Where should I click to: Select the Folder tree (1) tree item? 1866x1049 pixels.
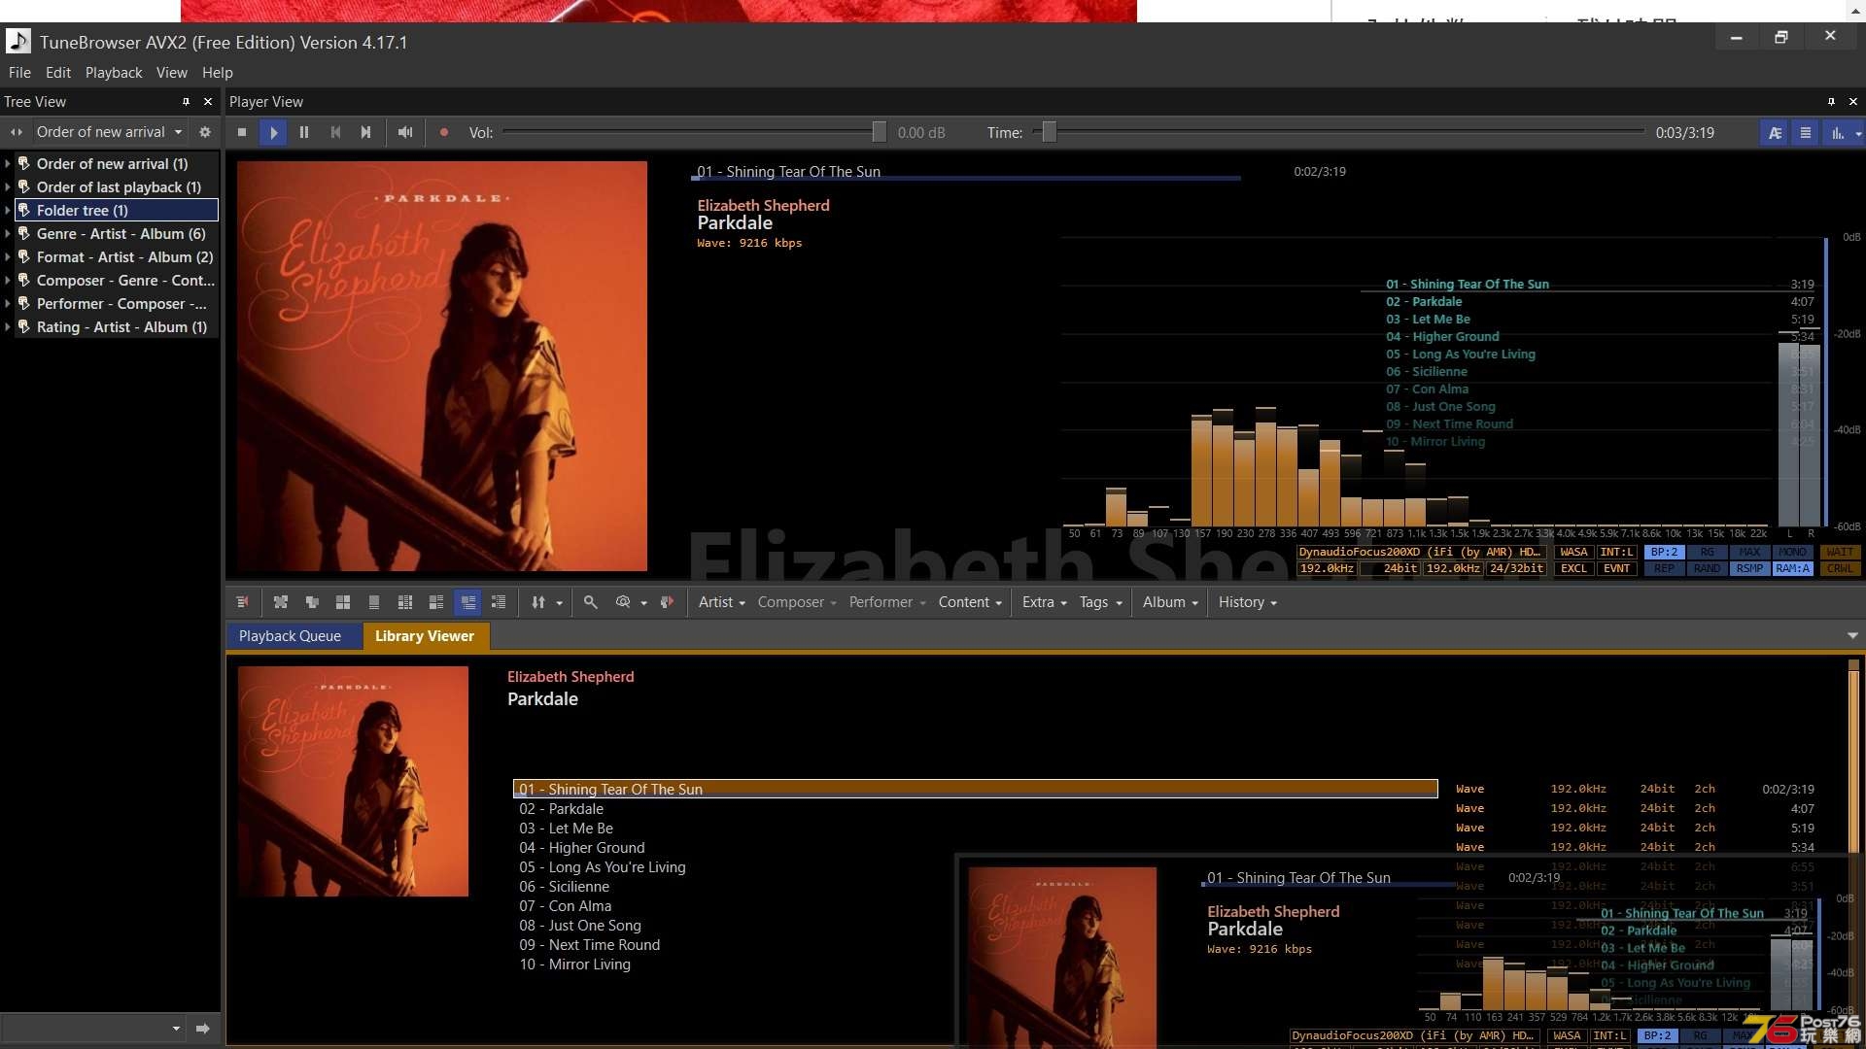point(81,209)
